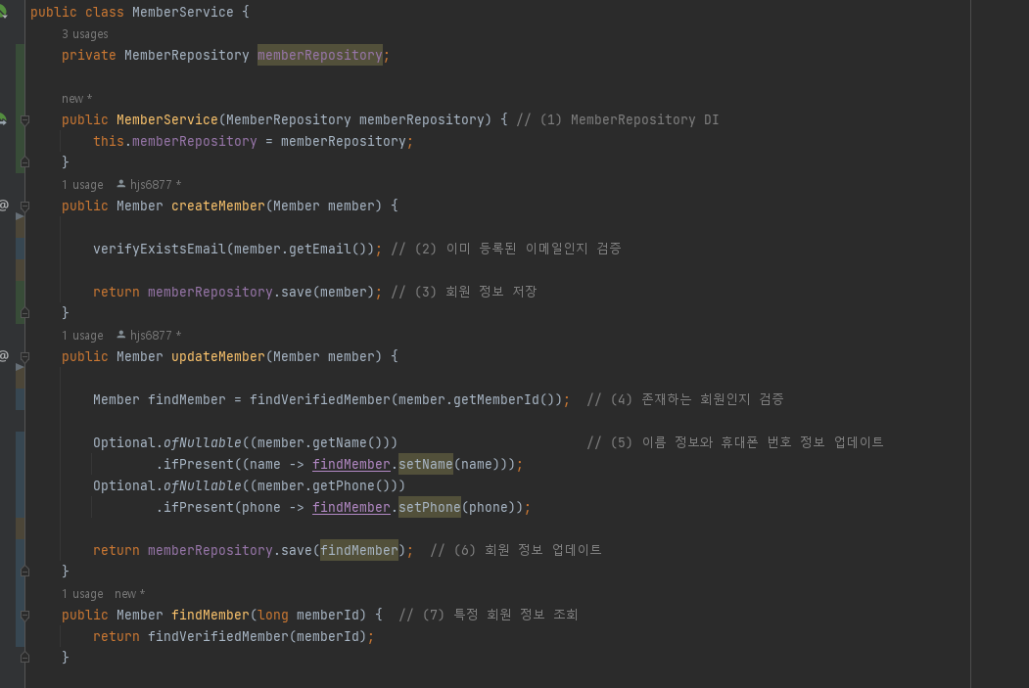This screenshot has height=688, width=1029.
Task: Click the 'this' keyword in the constructor
Action: coord(109,141)
